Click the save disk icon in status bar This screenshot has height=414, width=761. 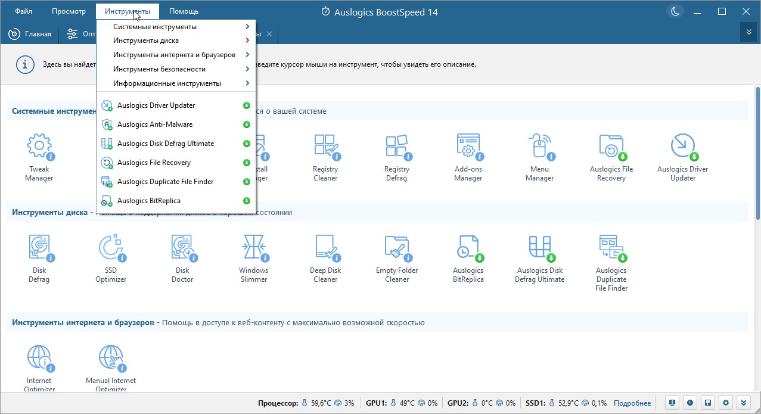tap(707, 403)
